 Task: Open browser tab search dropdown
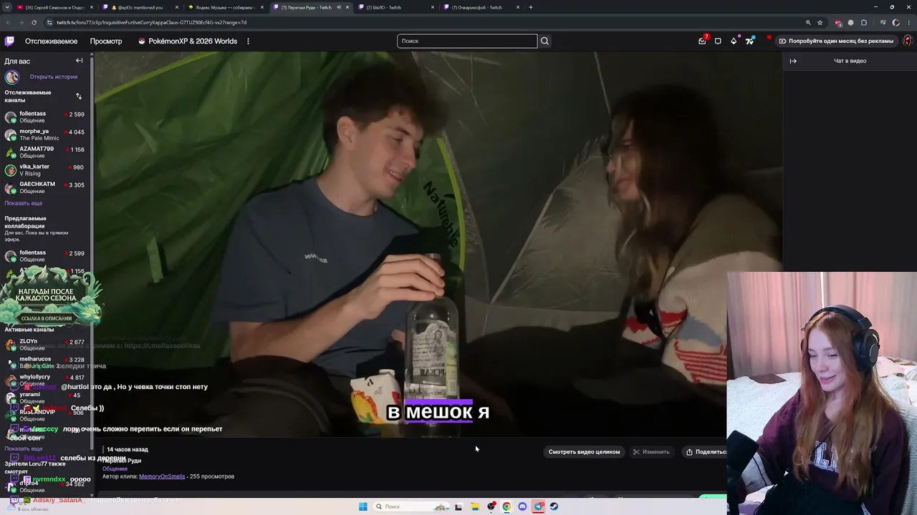pos(6,7)
